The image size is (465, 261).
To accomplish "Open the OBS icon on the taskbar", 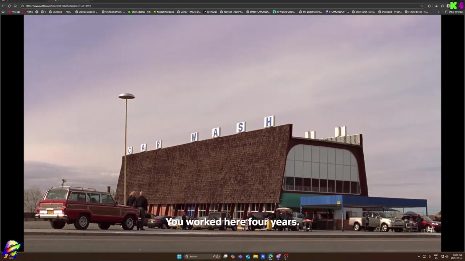I will click(x=286, y=256).
